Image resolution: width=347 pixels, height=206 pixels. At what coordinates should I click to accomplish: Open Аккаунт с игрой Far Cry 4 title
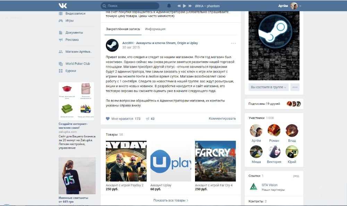click(x=214, y=185)
